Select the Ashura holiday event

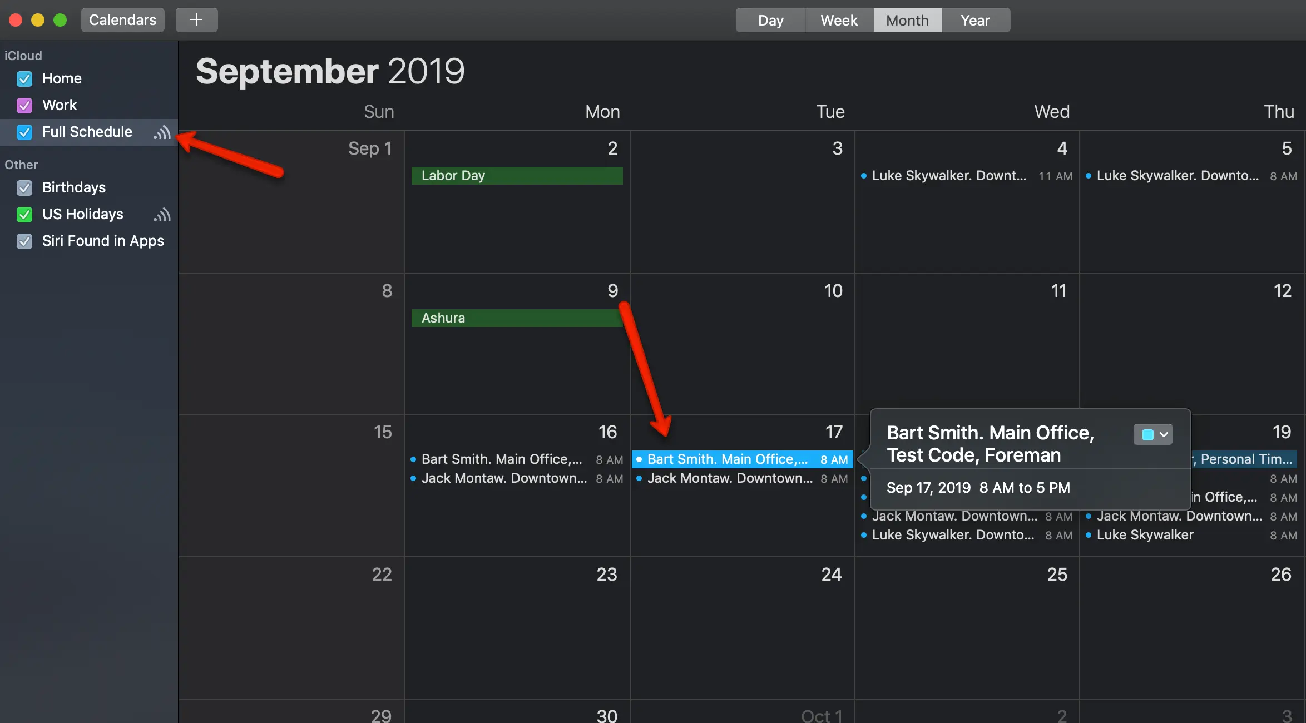point(517,318)
